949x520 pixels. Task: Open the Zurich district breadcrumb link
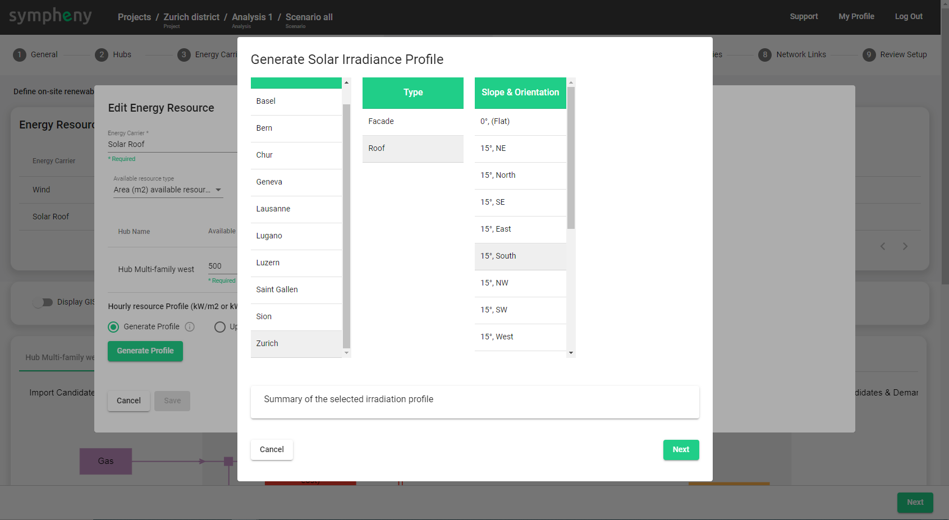191,17
